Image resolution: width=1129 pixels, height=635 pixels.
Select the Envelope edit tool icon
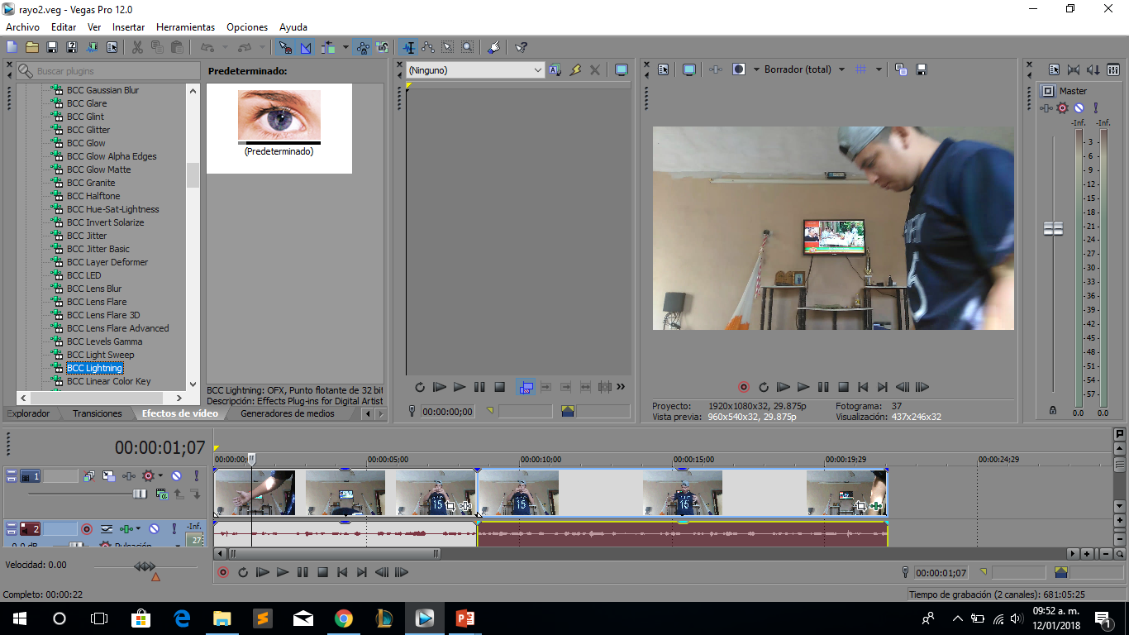click(427, 47)
